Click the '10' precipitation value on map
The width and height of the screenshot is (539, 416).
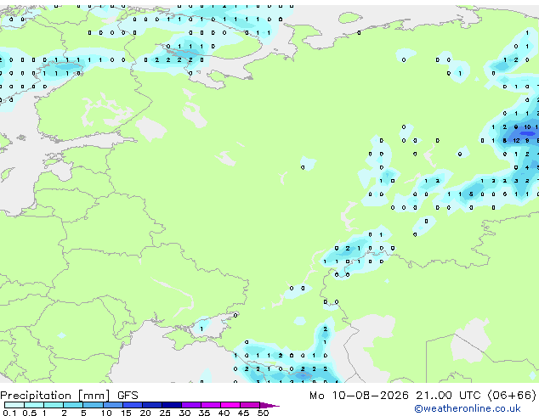coord(527,127)
